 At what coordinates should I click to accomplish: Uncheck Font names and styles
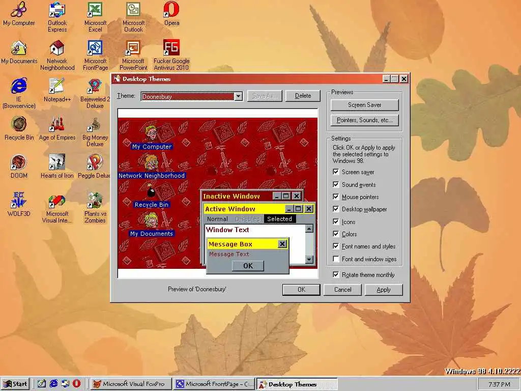(336, 246)
